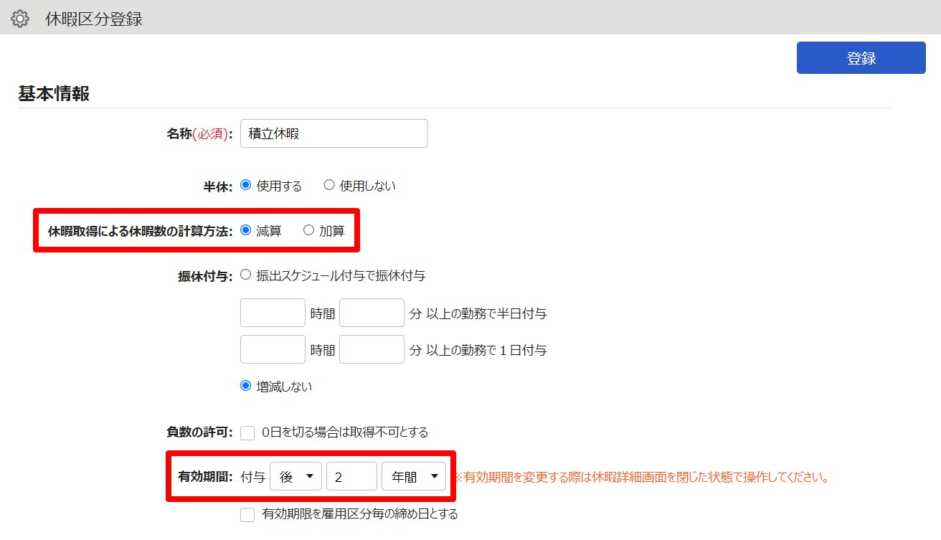Select the 増減しない radio option
This screenshot has height=540, width=941.
click(x=246, y=386)
